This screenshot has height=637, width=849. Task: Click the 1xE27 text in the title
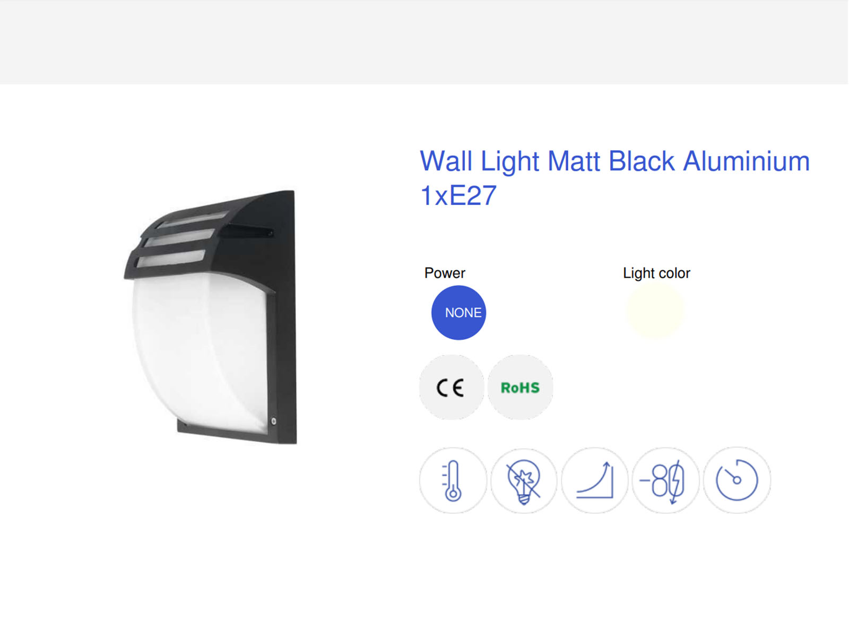[x=458, y=195]
